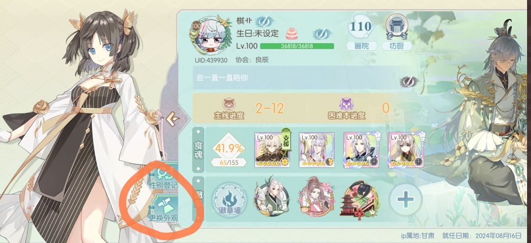Select the support card marked 支援

tap(272, 150)
